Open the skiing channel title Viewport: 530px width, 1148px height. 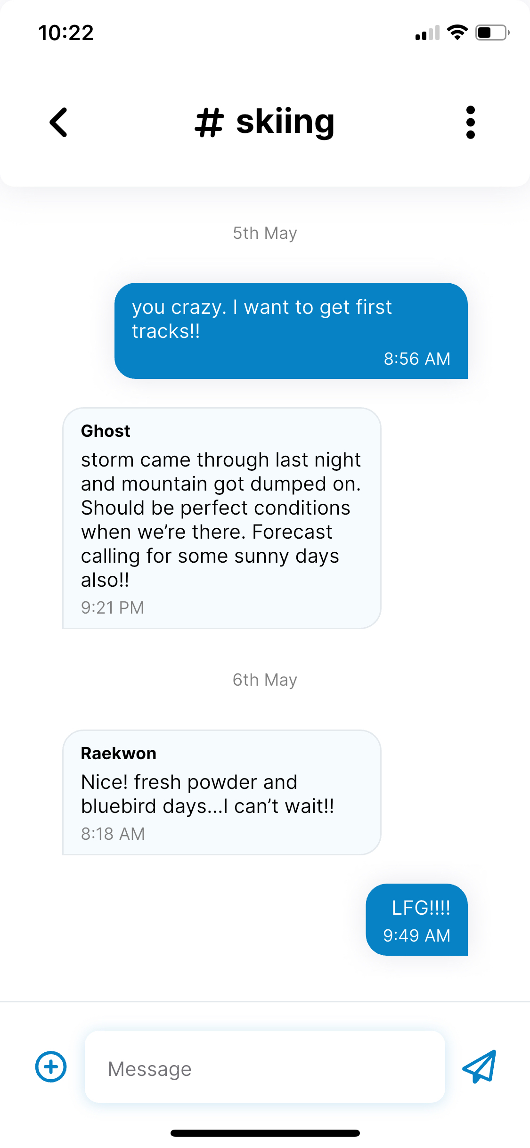coord(265,123)
